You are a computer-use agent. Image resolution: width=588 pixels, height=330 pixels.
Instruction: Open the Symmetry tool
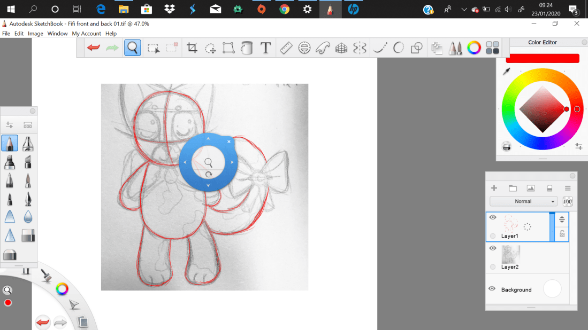click(360, 48)
